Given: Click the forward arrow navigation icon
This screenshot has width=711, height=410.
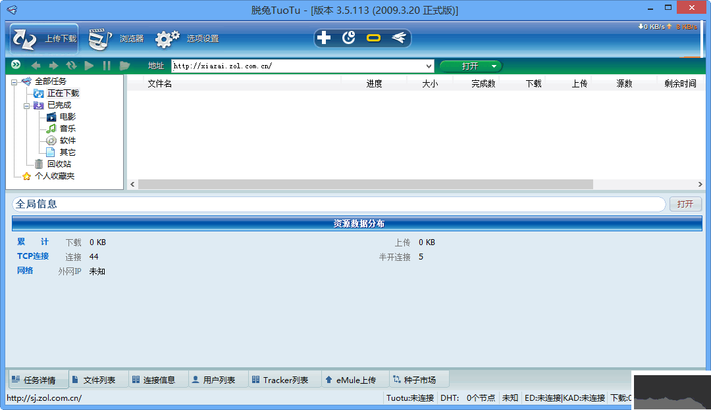Looking at the screenshot, I should click(53, 66).
